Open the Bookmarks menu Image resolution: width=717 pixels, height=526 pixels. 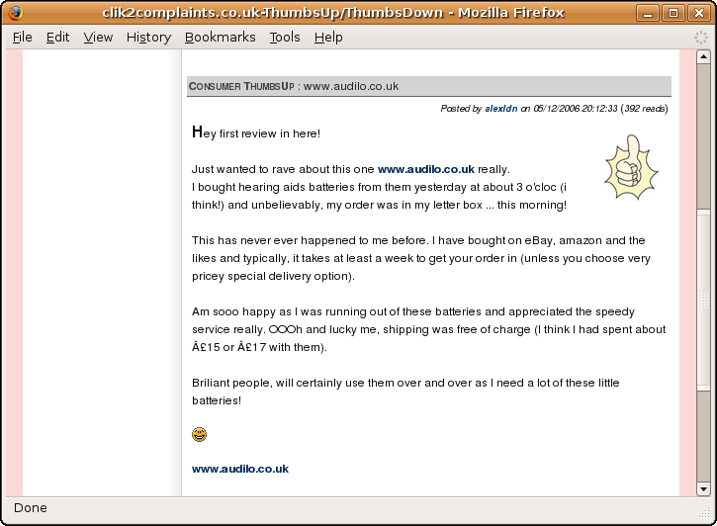[x=220, y=37]
